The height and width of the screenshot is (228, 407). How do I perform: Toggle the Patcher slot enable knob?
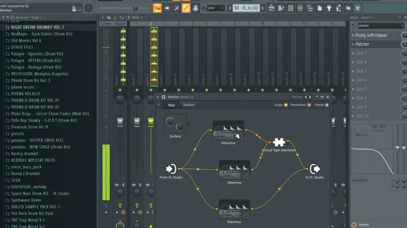(404, 44)
